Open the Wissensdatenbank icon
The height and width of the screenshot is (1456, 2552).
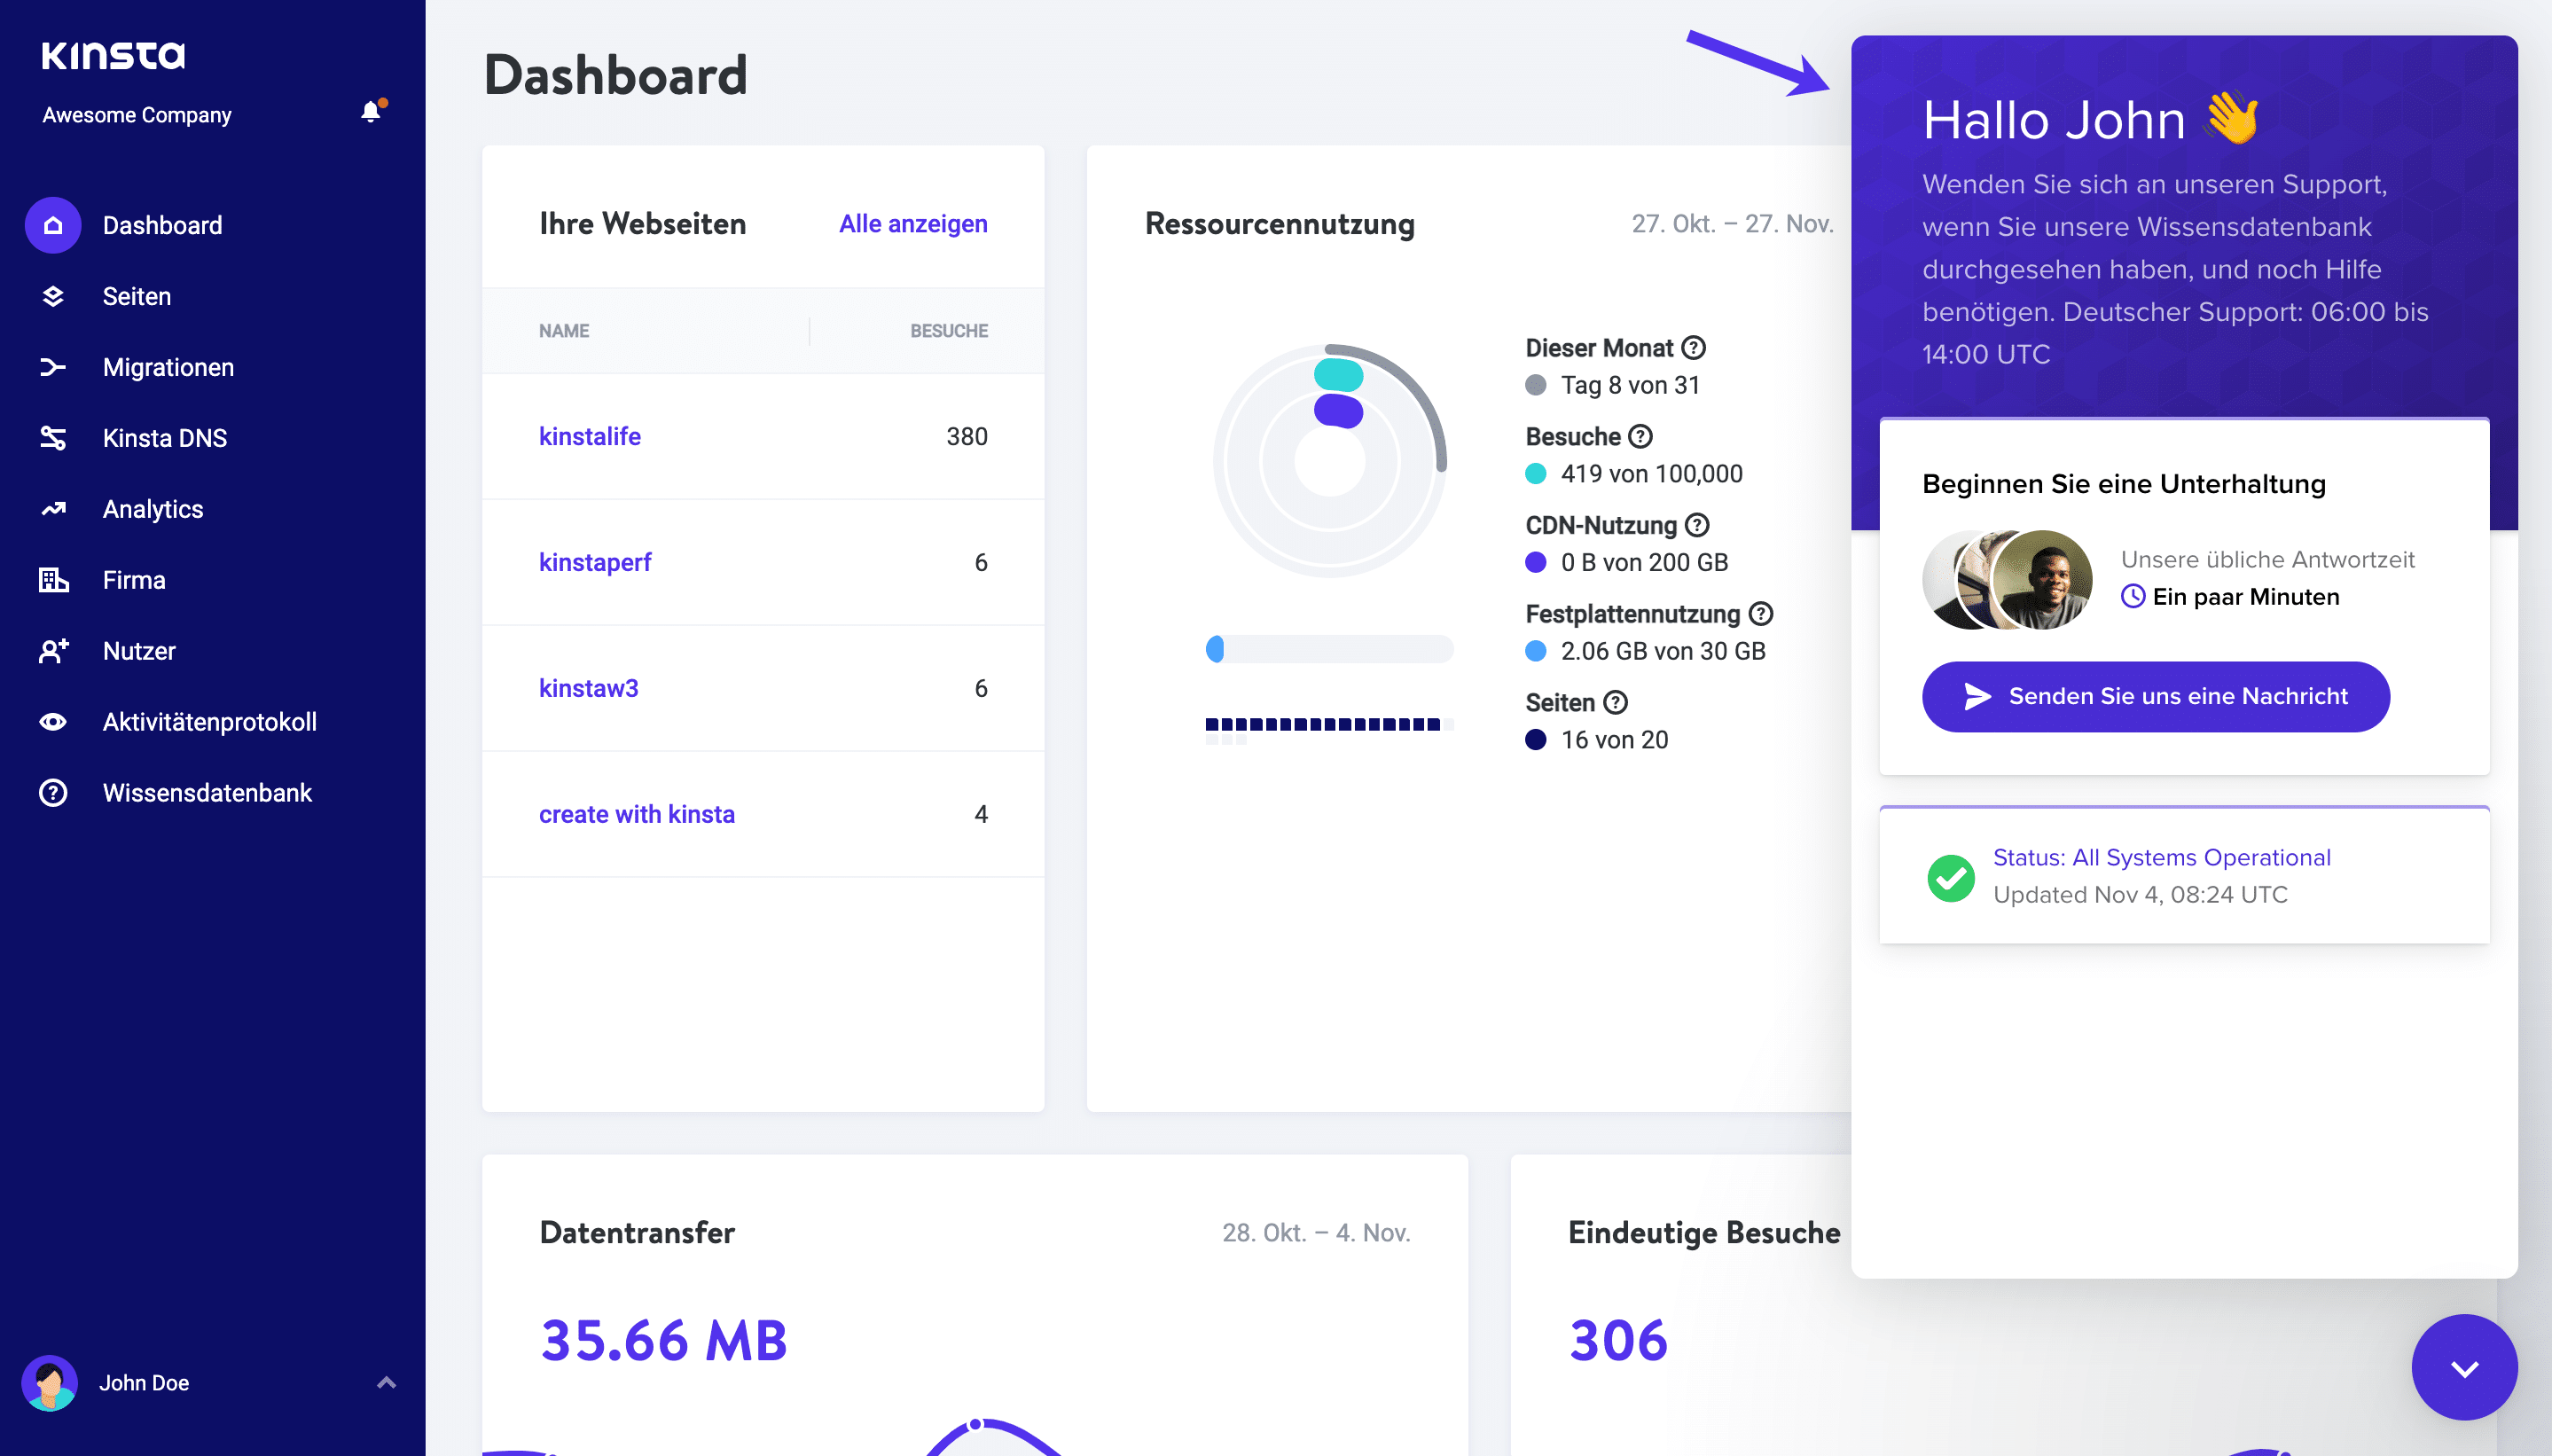tap(52, 792)
